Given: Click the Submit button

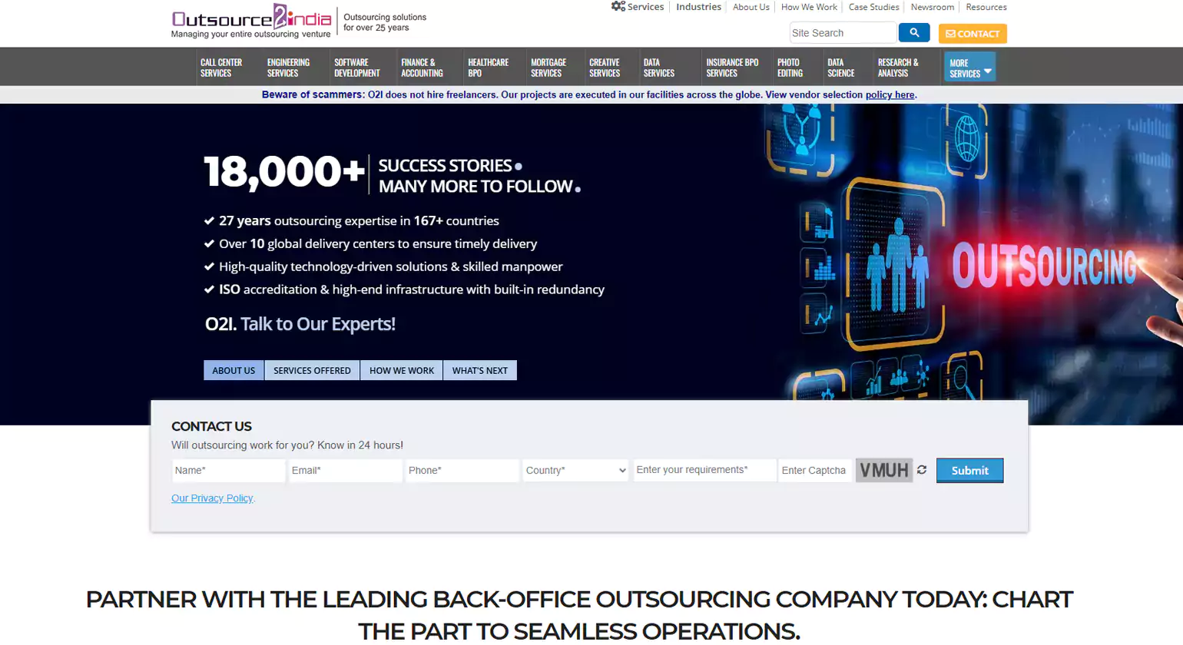Looking at the screenshot, I should click(969, 469).
